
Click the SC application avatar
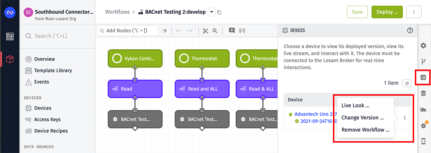pyautogui.click(x=28, y=12)
